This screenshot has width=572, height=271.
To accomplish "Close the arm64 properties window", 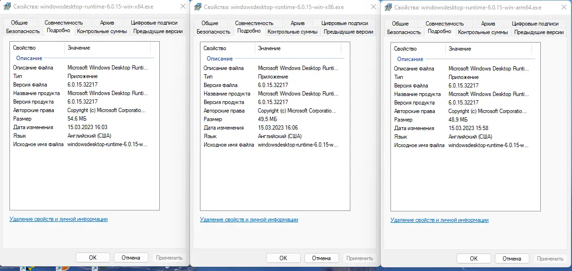I will tap(563, 8).
